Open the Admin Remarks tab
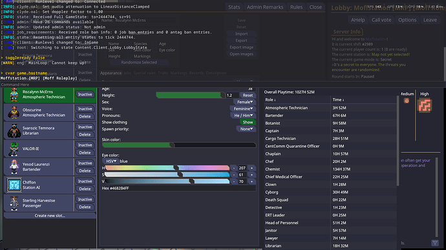The width and height of the screenshot is (446, 250). (265, 7)
